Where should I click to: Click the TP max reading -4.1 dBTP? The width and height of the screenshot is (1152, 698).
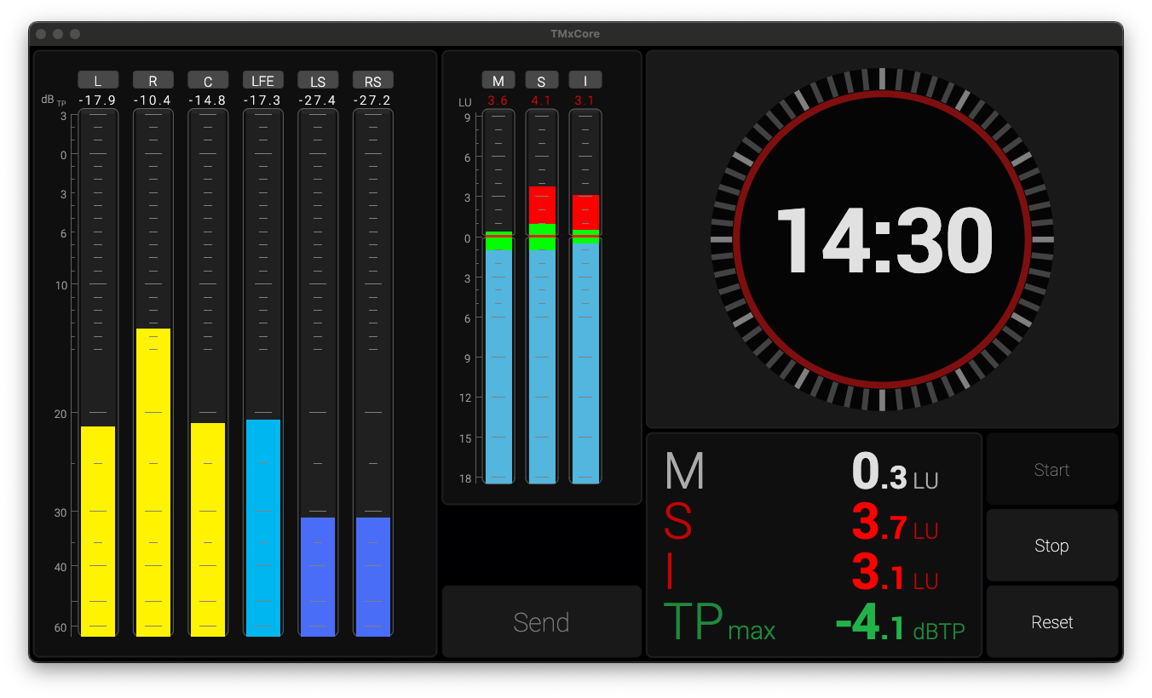(899, 628)
